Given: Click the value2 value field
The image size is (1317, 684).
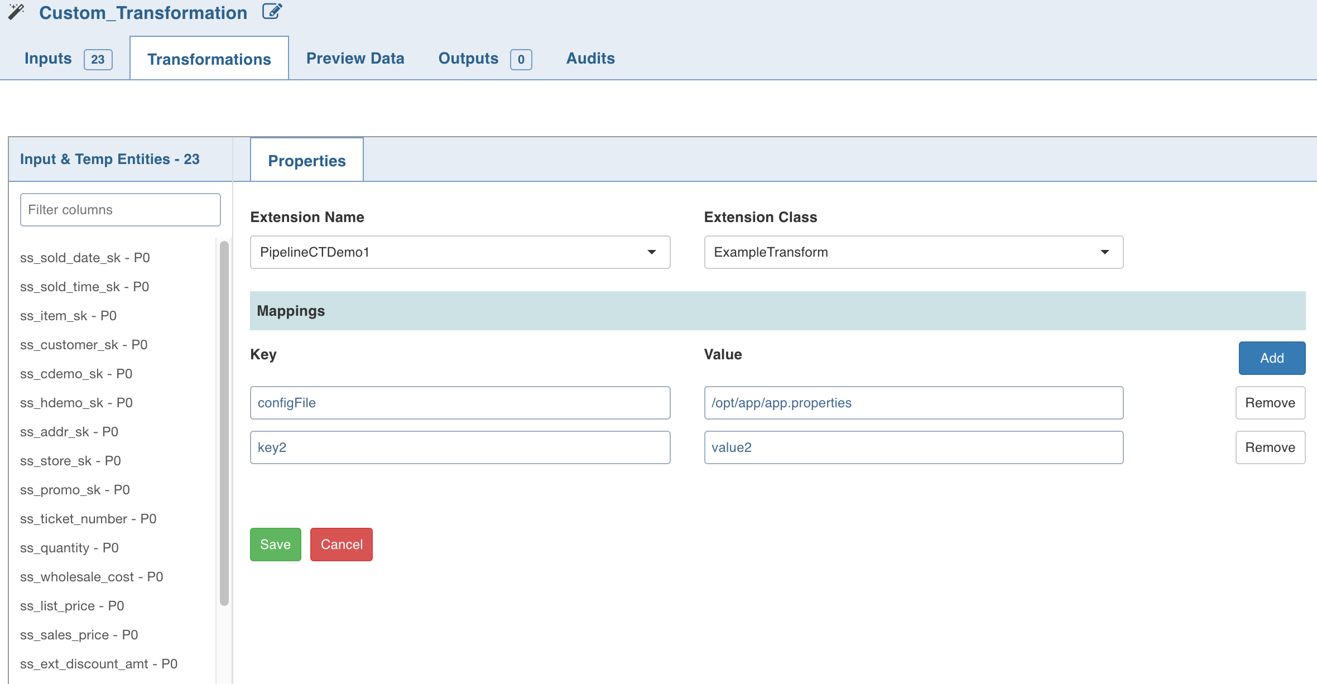Looking at the screenshot, I should pyautogui.click(x=914, y=447).
